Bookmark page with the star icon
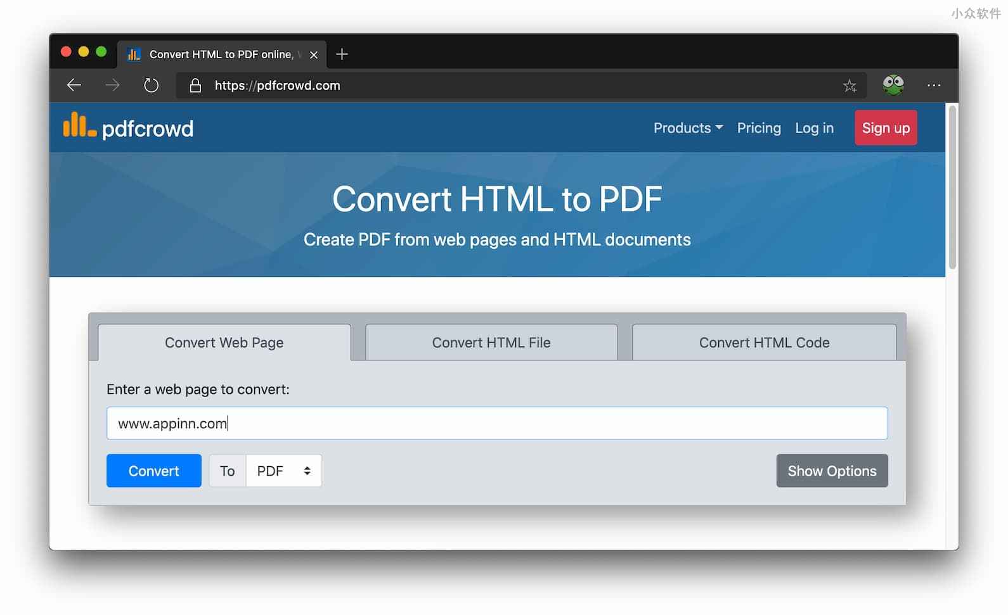 click(x=850, y=86)
